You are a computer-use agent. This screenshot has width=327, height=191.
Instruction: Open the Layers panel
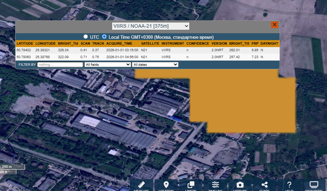coord(191,185)
